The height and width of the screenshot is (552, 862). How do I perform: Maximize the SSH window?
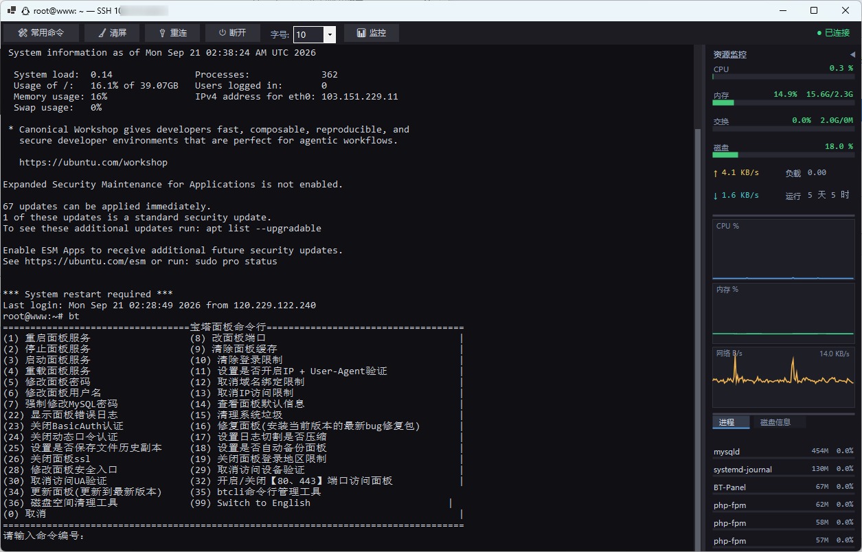pyautogui.click(x=814, y=10)
